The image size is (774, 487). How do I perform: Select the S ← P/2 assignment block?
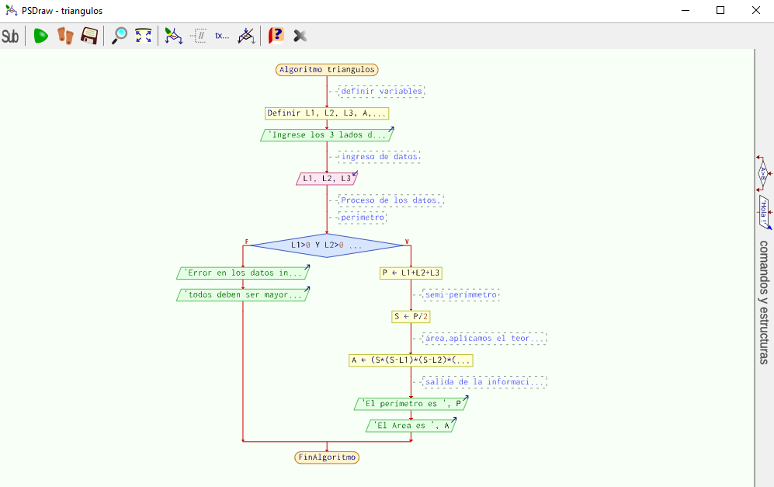tap(411, 316)
